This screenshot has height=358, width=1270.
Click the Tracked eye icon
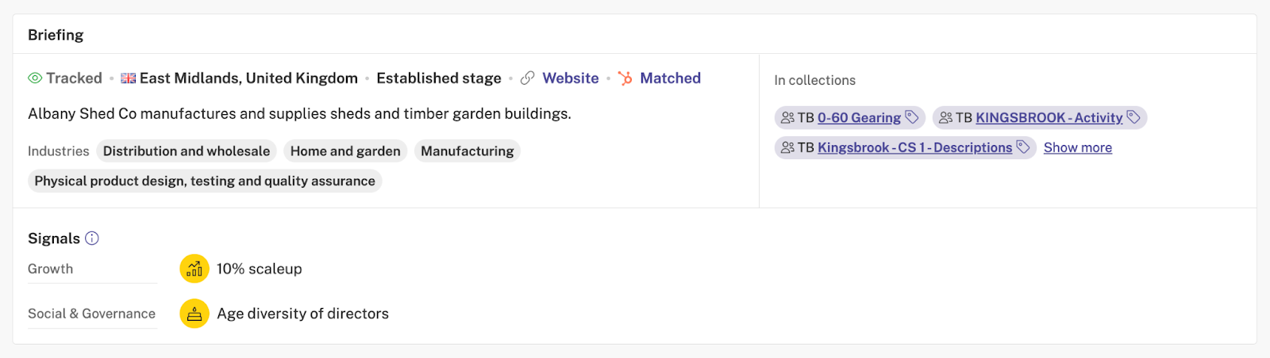[35, 78]
